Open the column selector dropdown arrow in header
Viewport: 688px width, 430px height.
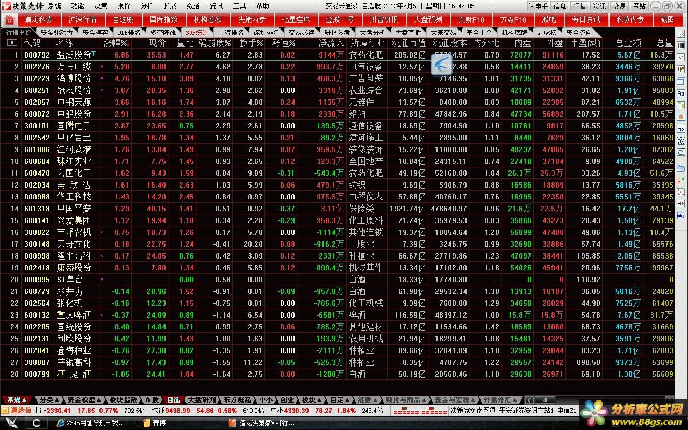pyautogui.click(x=12, y=42)
